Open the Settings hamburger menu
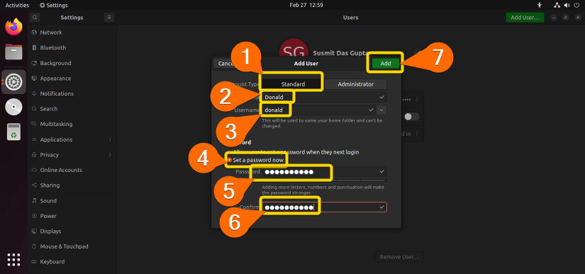 tap(109, 17)
